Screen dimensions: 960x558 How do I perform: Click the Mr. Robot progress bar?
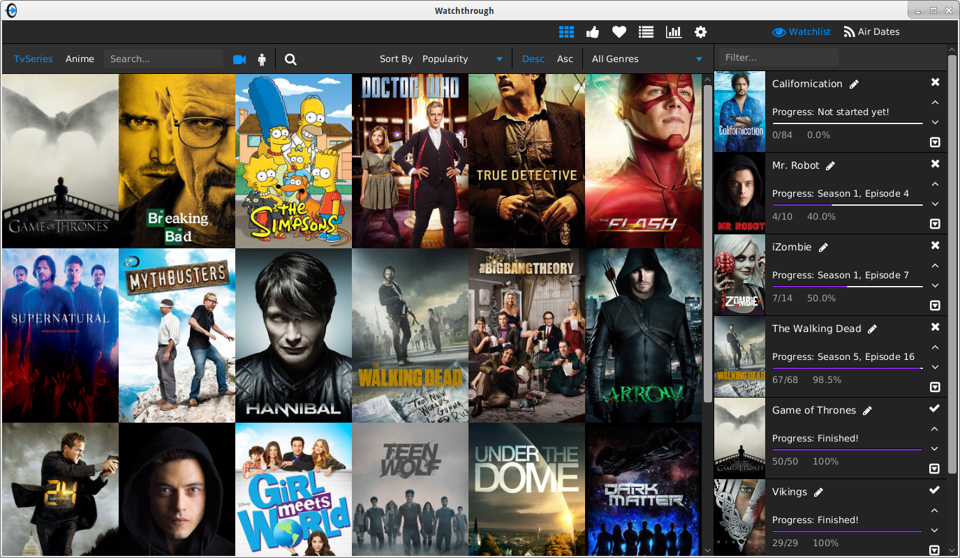click(x=847, y=205)
